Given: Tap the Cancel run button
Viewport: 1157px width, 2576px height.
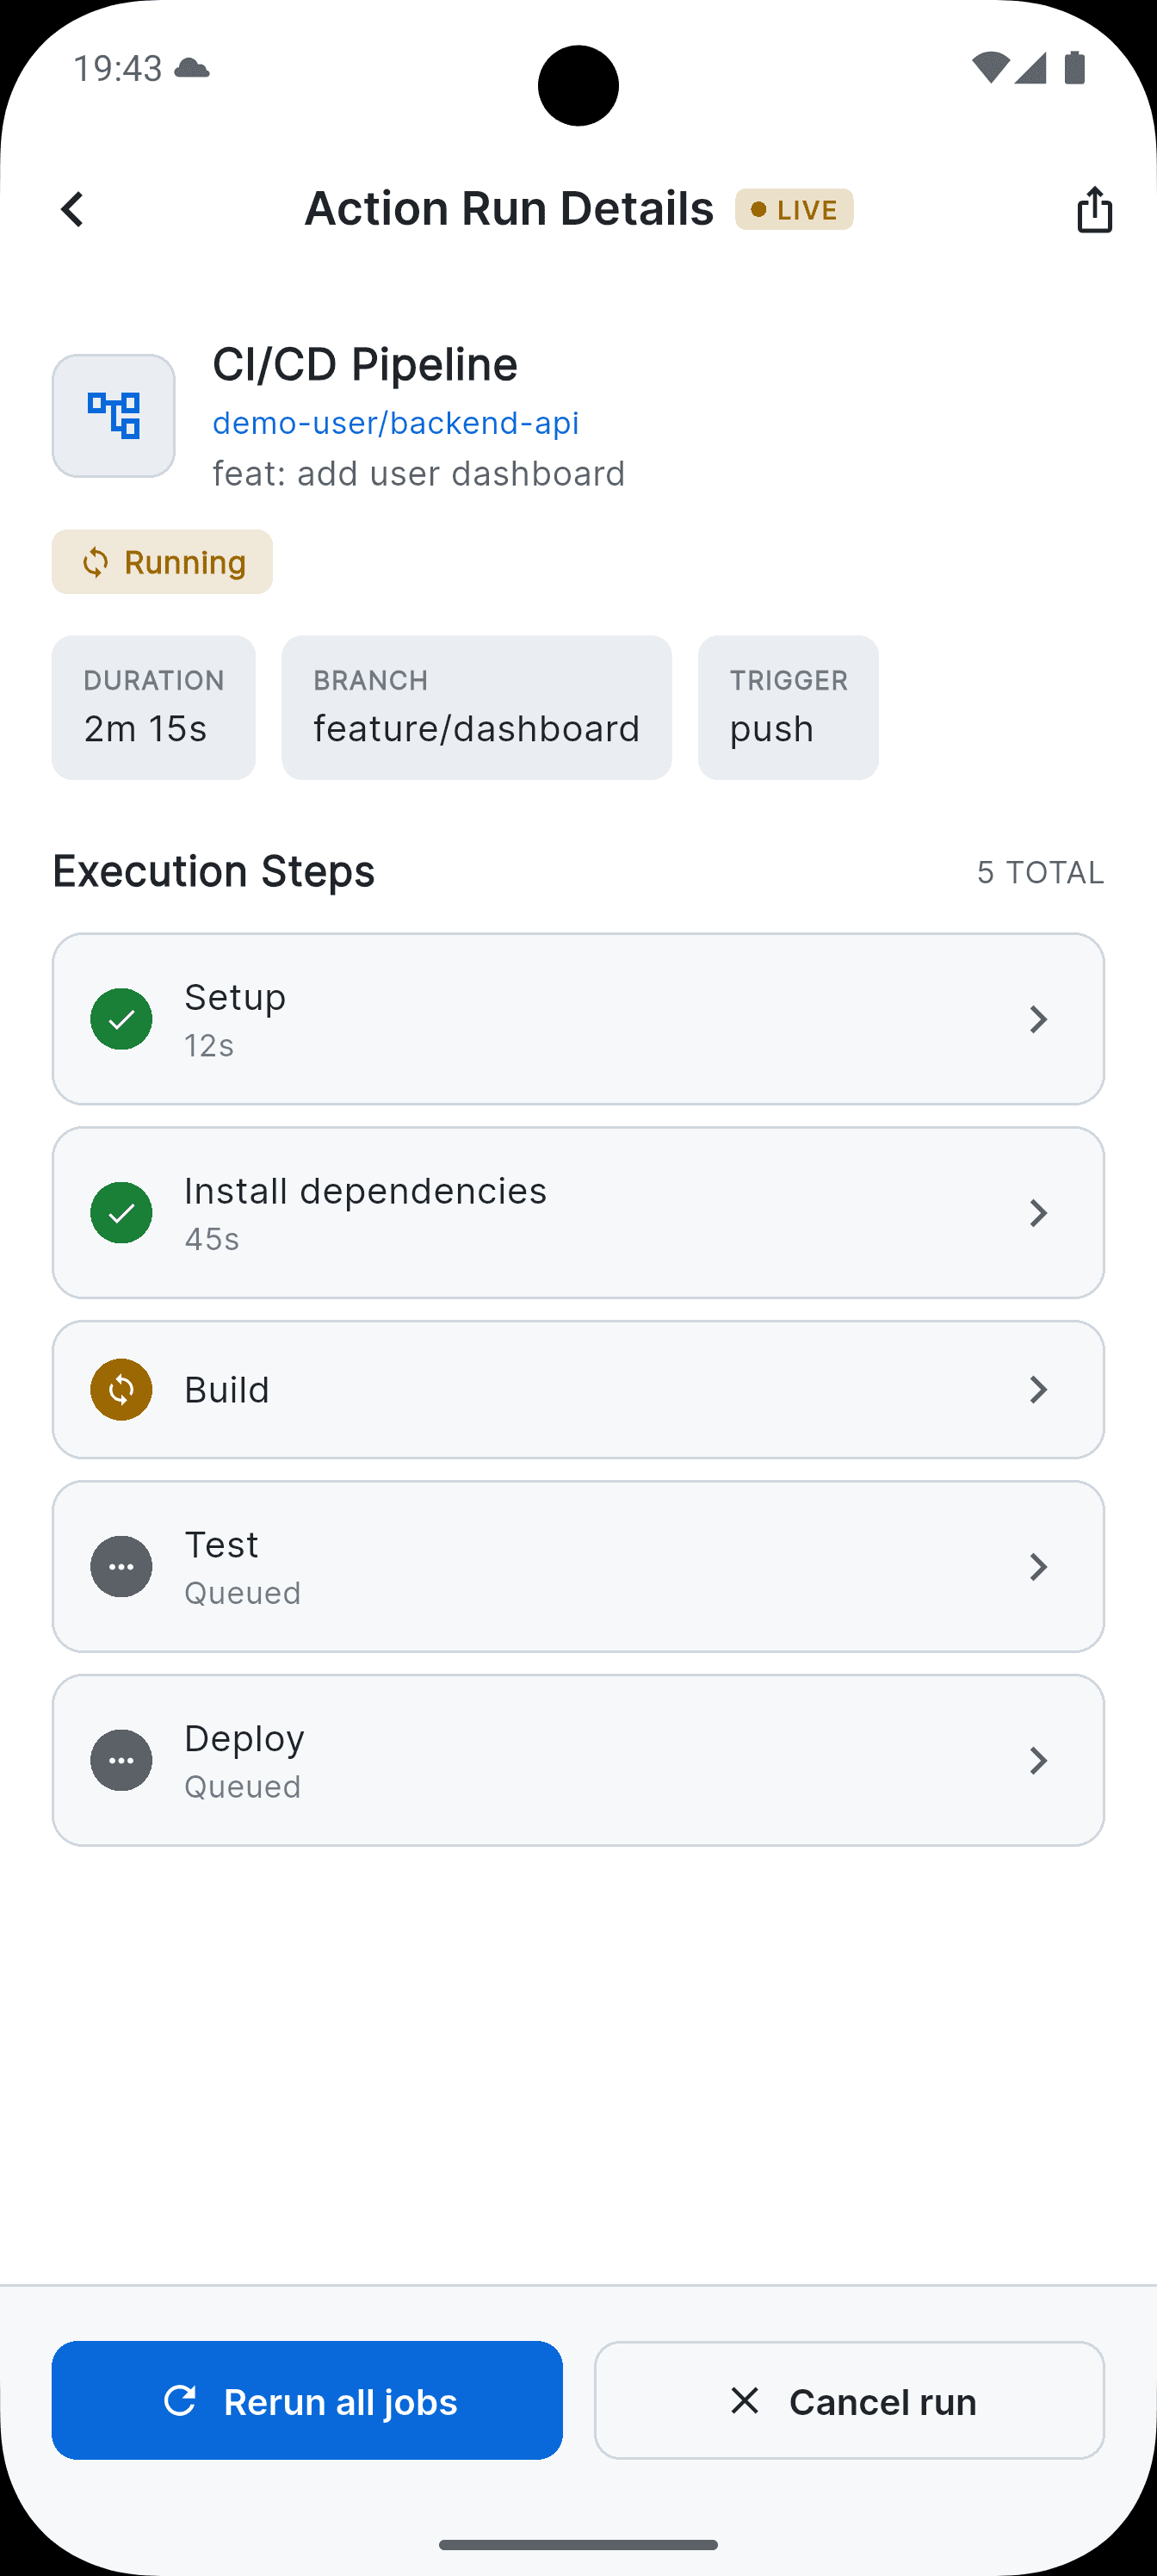Looking at the screenshot, I should point(849,2401).
